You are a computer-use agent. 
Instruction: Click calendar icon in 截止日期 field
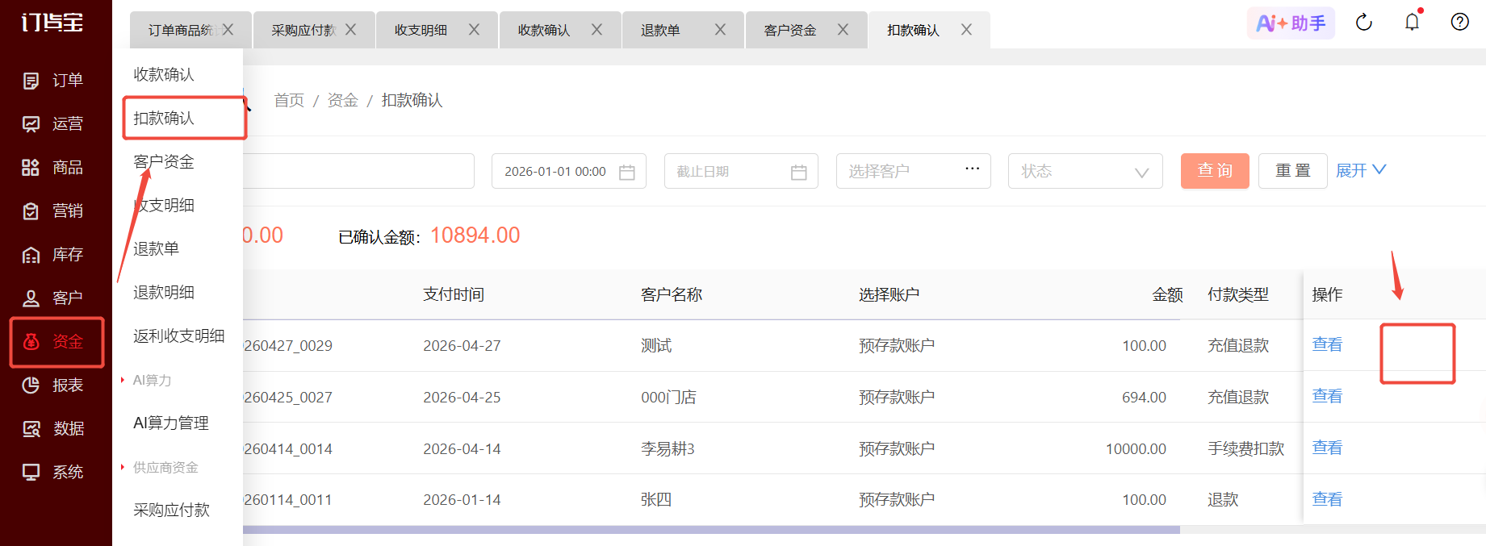[799, 172]
